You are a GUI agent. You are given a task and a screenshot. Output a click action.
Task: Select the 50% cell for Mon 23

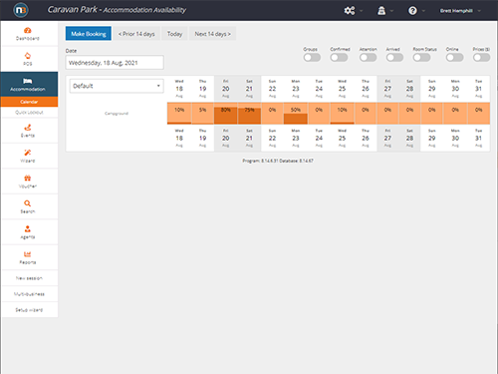click(296, 114)
